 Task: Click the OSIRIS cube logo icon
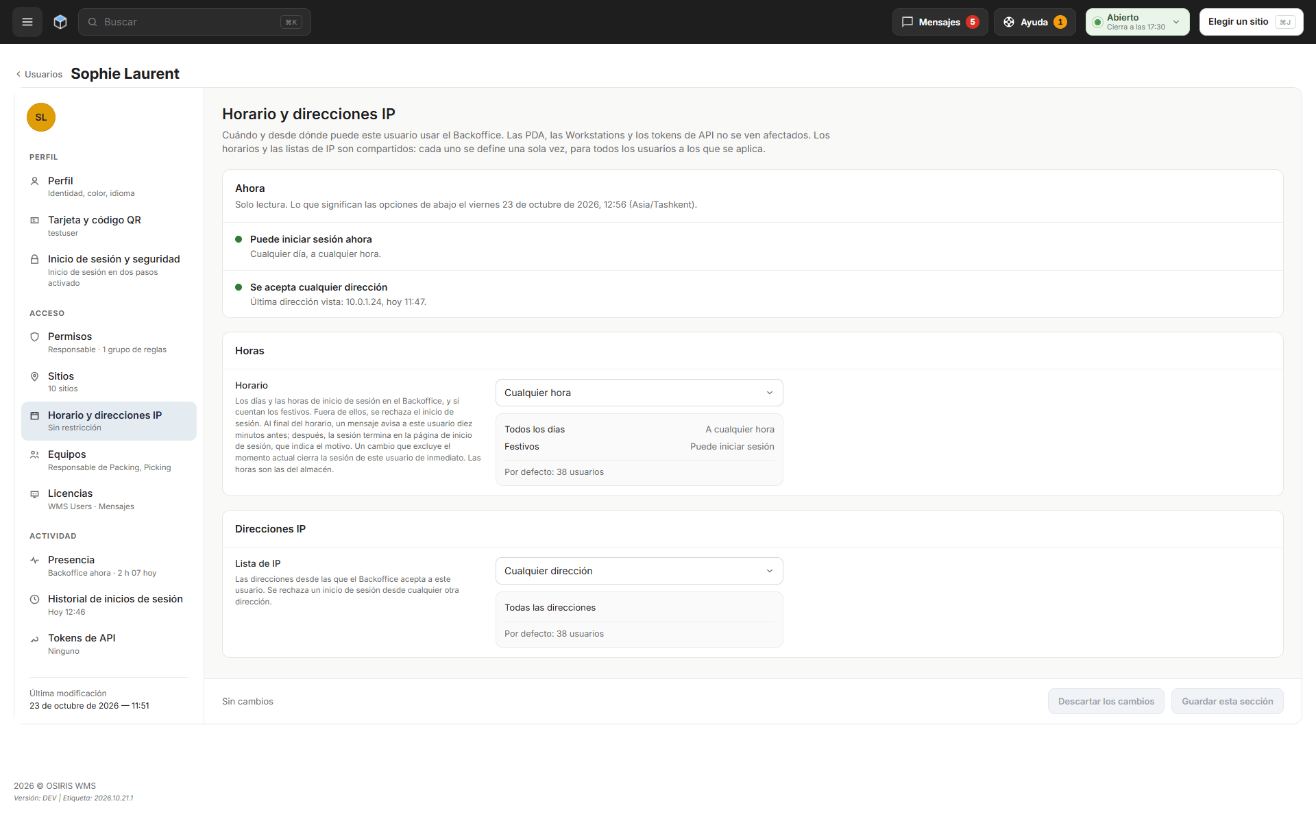click(60, 22)
